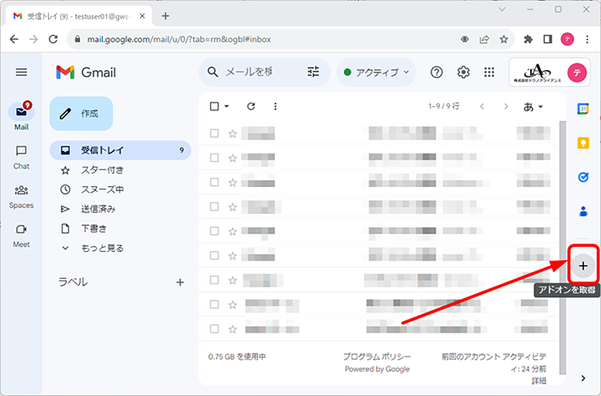Open the 詳細 account activity link
Image resolution: width=601 pixels, height=396 pixels.
(x=539, y=381)
